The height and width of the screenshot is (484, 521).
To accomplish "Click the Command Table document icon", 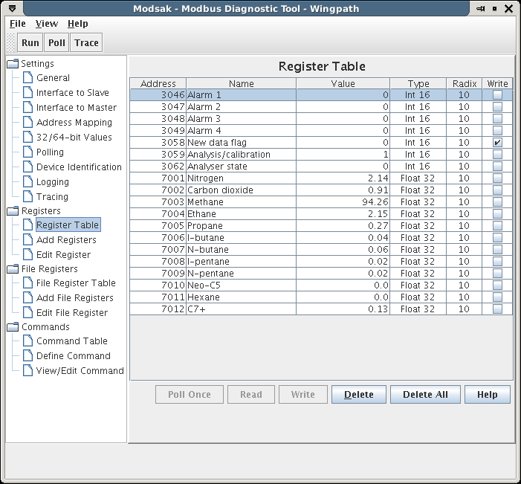I will point(28,341).
